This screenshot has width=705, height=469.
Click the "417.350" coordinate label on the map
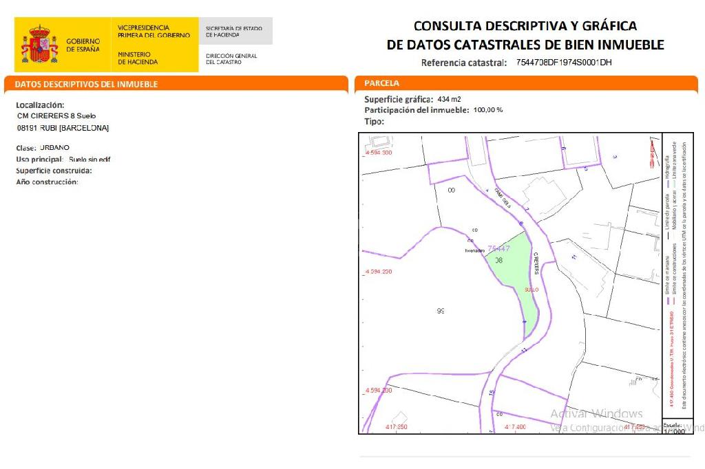point(397,427)
